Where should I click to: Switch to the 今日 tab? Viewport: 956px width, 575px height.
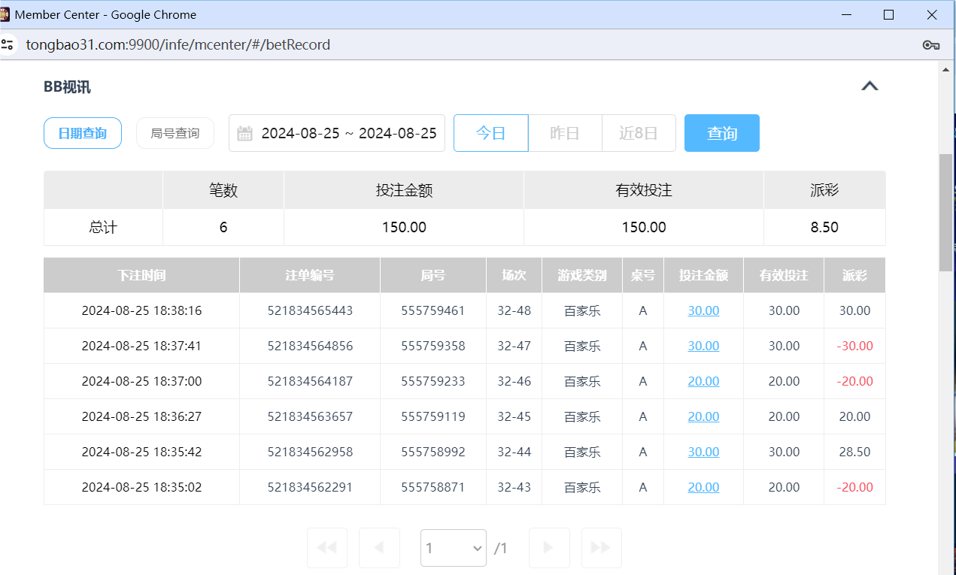tap(490, 132)
